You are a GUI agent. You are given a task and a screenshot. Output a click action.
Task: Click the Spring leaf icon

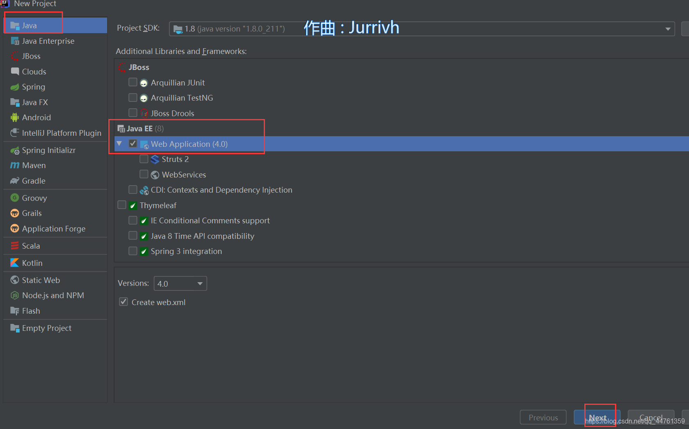(15, 87)
